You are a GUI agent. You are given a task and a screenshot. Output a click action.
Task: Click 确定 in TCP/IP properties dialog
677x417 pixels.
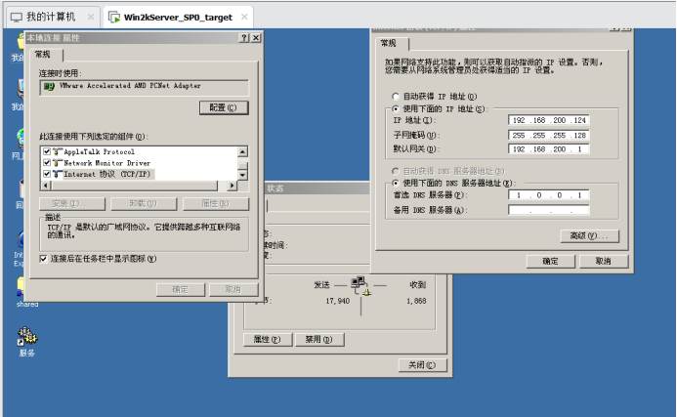[x=551, y=261]
